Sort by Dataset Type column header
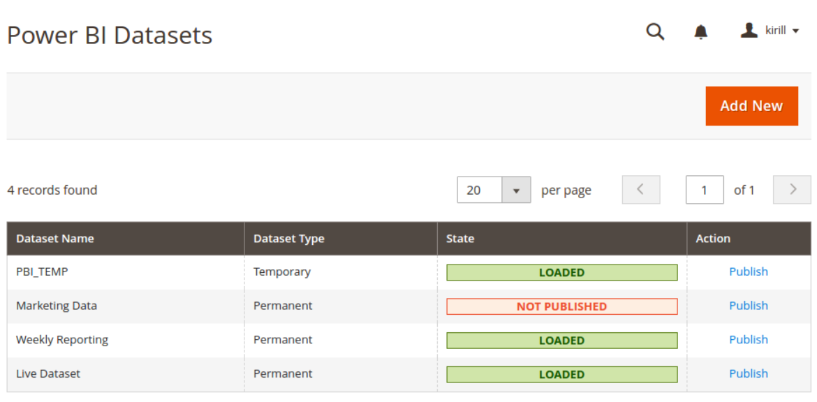The width and height of the screenshot is (817, 402). click(289, 239)
